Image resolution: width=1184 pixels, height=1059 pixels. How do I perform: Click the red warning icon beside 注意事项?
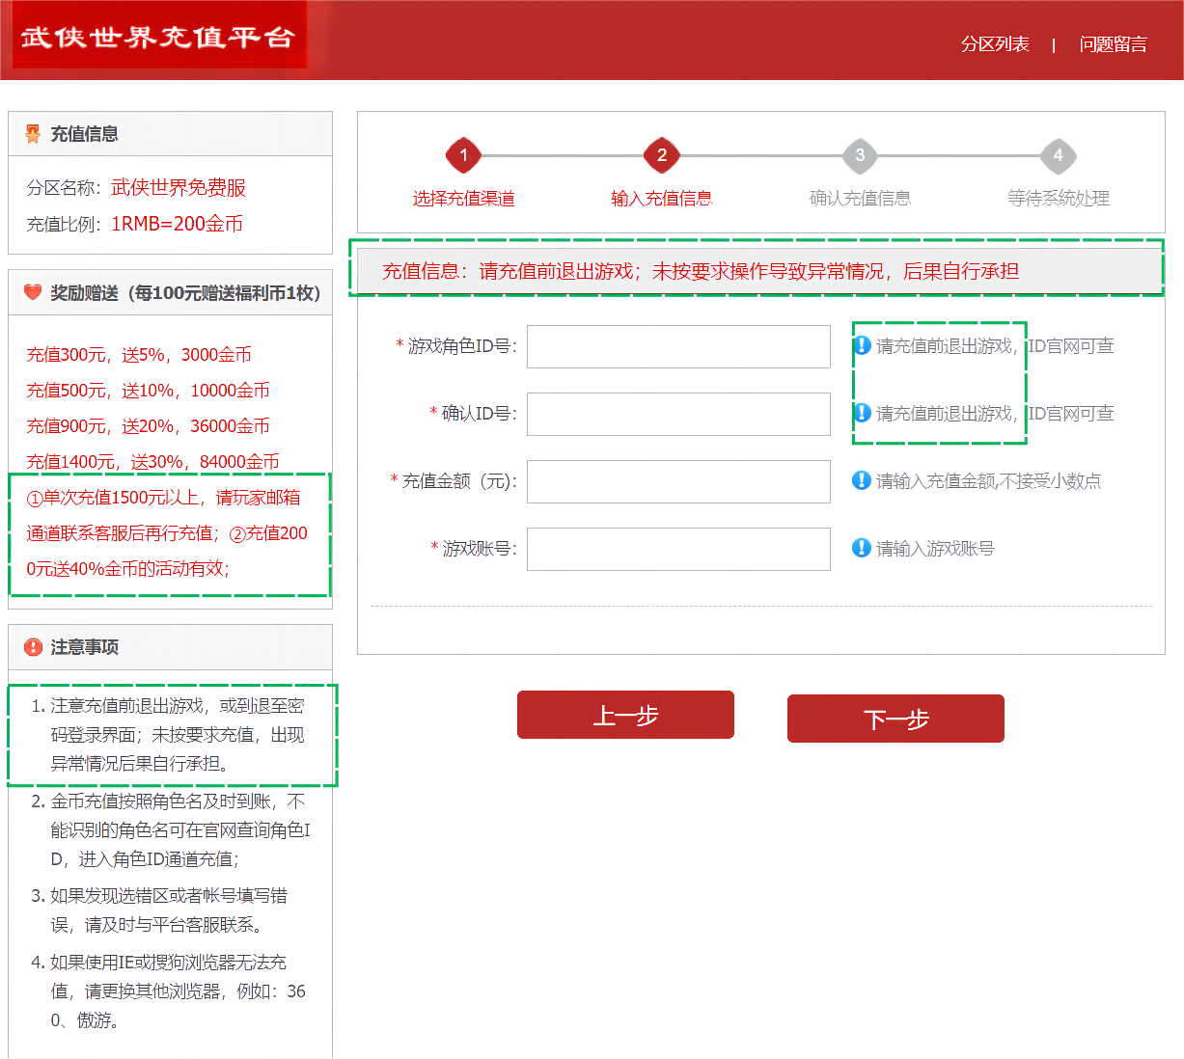point(33,647)
